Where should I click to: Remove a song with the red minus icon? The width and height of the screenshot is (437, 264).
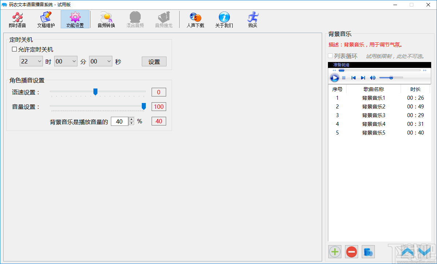351,251
